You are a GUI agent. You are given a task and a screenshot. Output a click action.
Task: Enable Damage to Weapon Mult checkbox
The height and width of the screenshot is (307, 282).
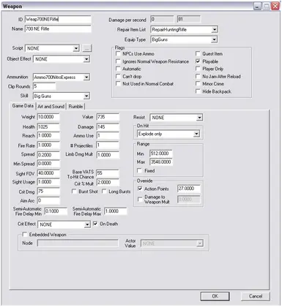point(140,200)
